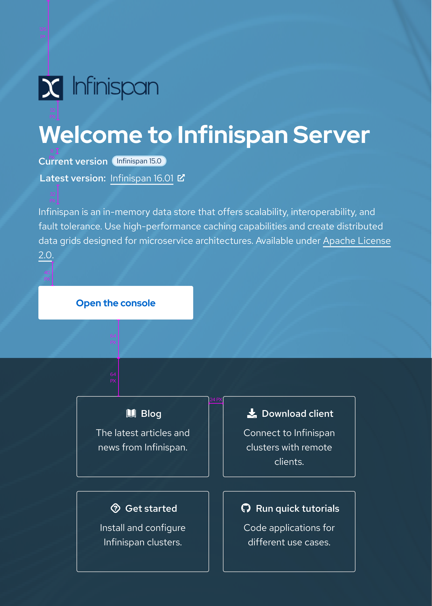Open the Blog card title
Viewport: 432px width, 606px height.
pyautogui.click(x=151, y=414)
